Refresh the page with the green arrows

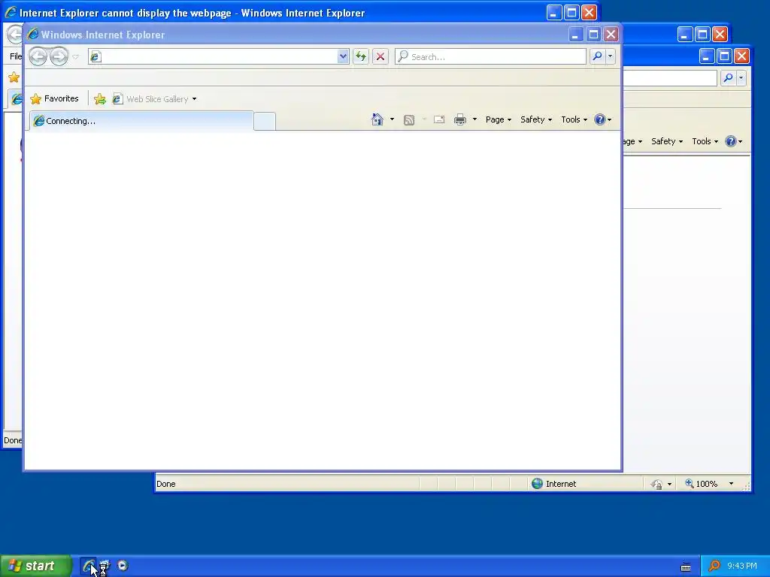click(x=361, y=56)
